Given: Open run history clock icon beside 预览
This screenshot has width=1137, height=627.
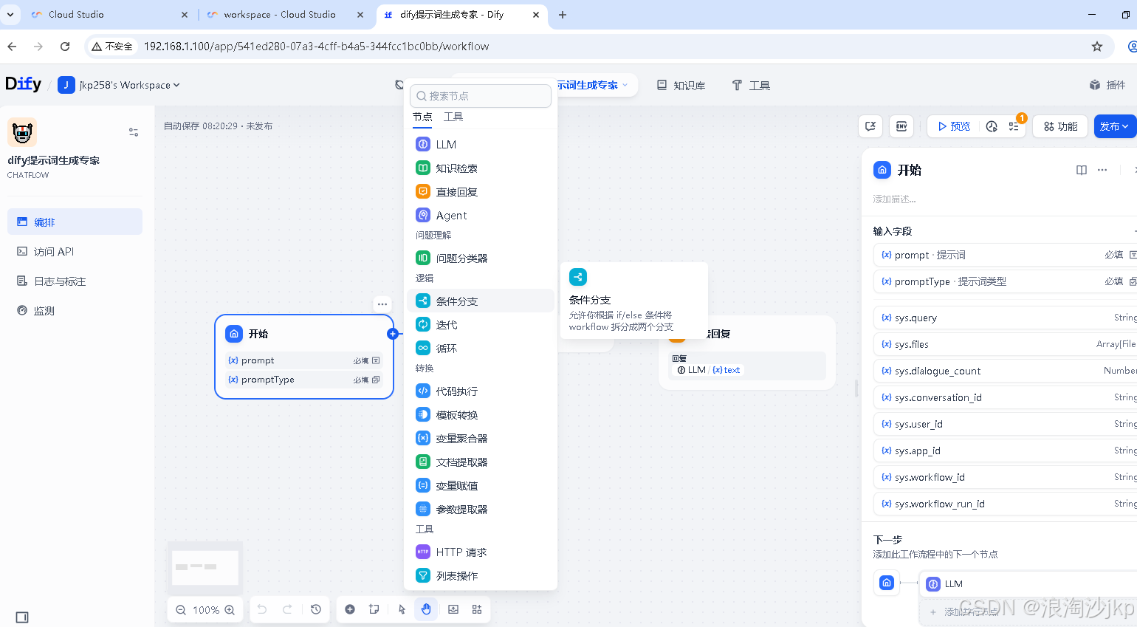Looking at the screenshot, I should (x=992, y=126).
